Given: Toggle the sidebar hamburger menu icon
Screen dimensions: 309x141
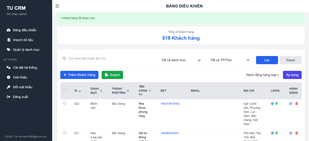Looking at the screenshot, I should pos(57,6).
